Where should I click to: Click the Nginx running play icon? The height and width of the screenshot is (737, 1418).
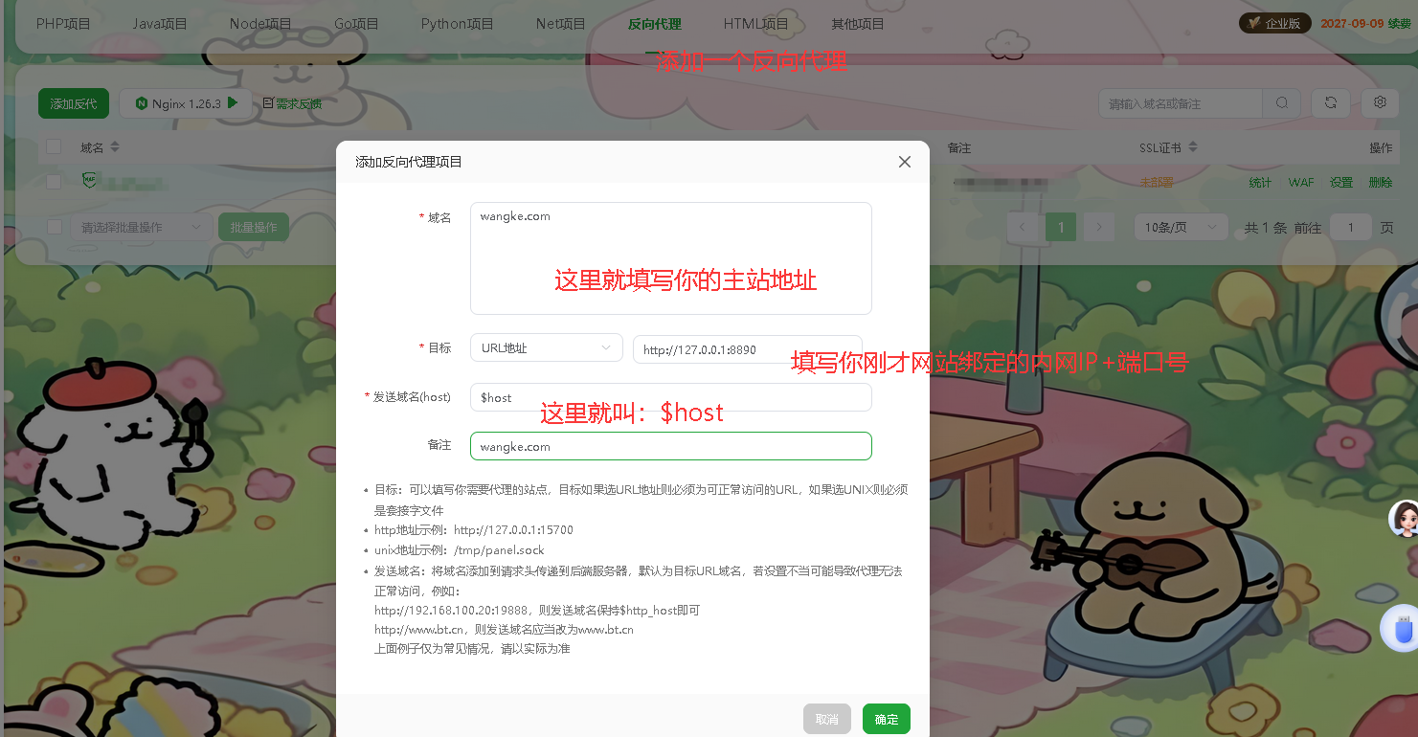click(233, 103)
